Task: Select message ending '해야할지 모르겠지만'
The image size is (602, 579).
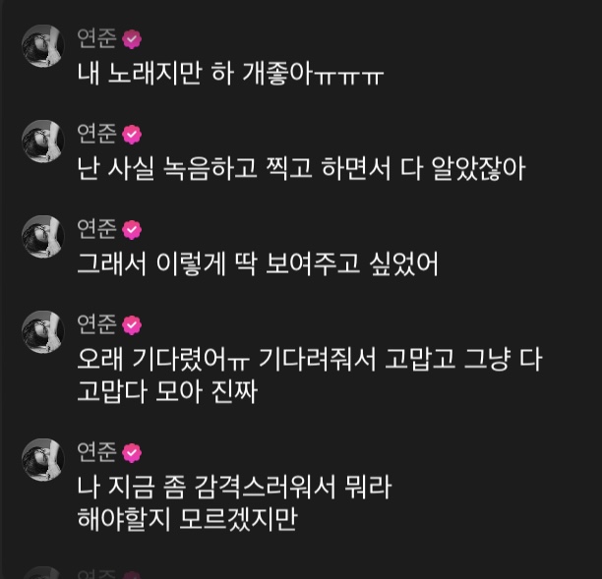Action: pos(234,503)
